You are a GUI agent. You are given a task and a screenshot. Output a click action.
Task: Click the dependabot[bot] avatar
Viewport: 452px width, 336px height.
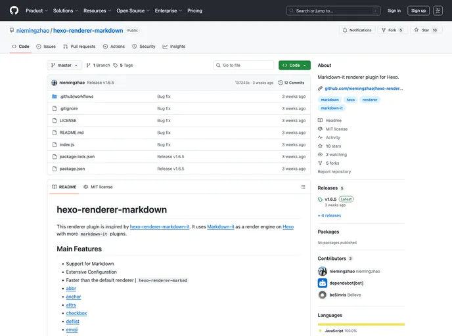point(323,283)
